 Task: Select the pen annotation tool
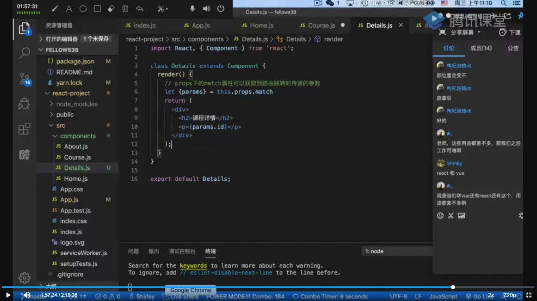[55, 9]
